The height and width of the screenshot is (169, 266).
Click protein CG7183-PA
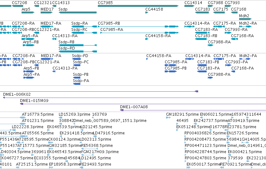tap(202, 71)
